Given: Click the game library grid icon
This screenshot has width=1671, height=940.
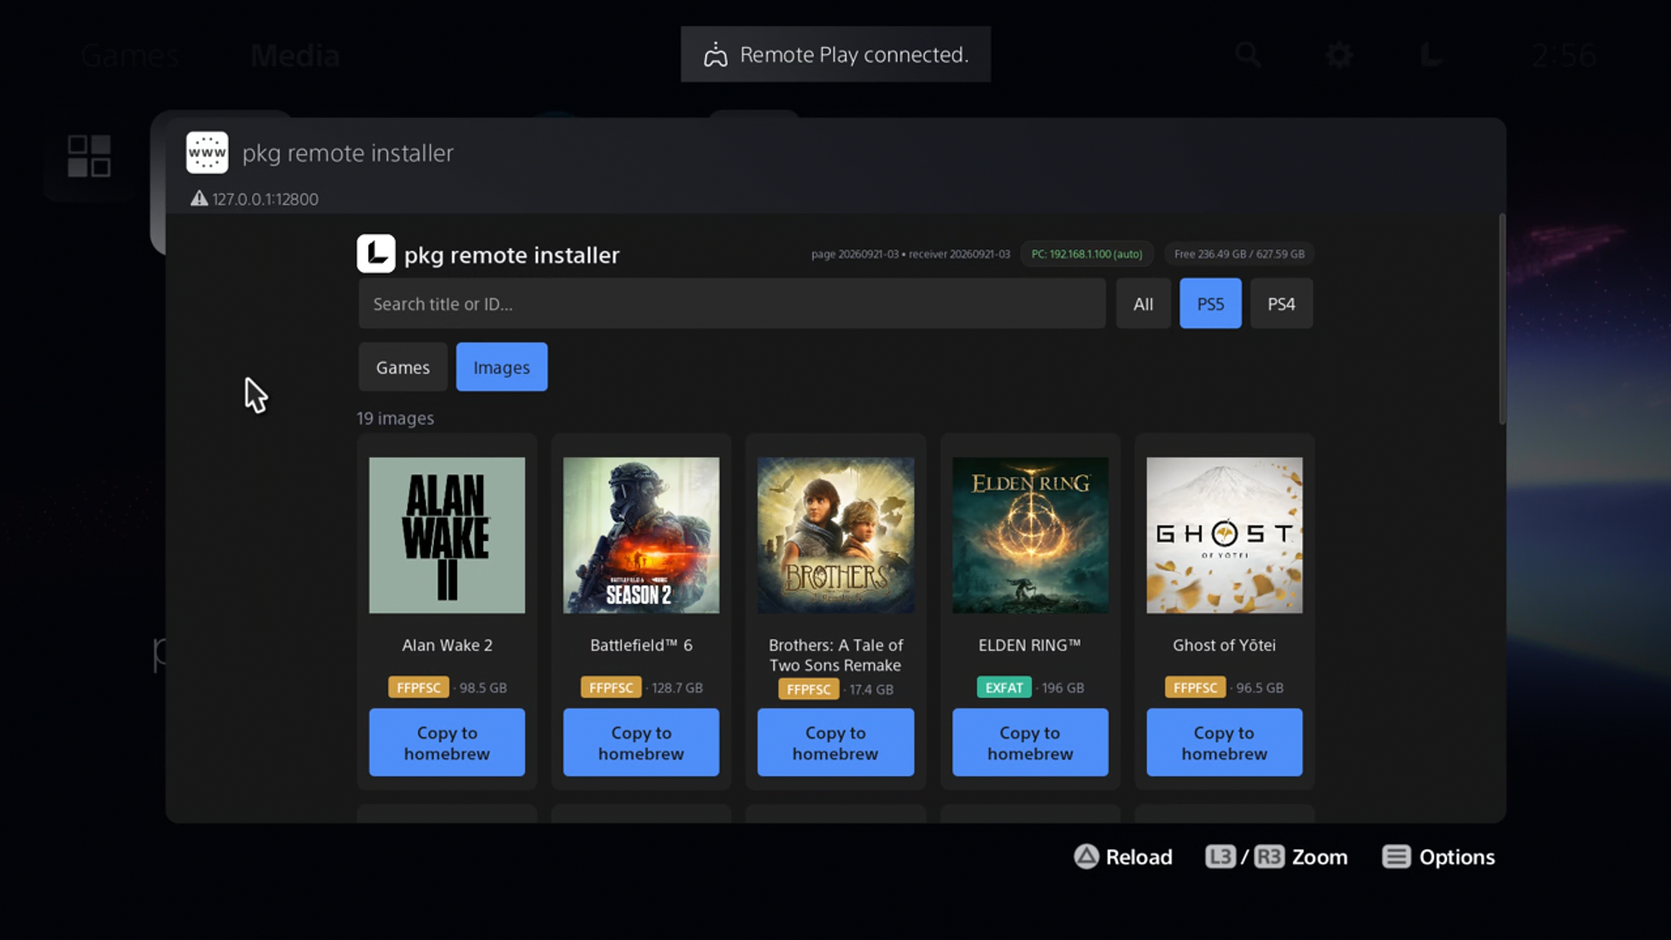Looking at the screenshot, I should (x=90, y=156).
